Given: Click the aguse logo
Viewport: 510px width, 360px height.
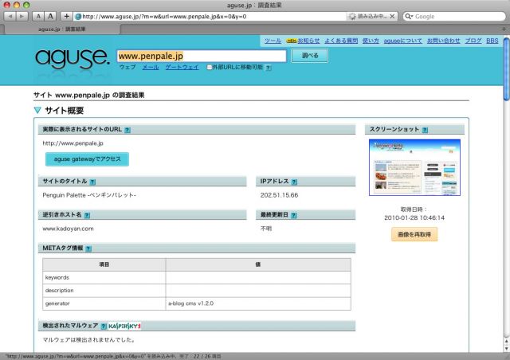Looking at the screenshot, I should click(x=73, y=59).
